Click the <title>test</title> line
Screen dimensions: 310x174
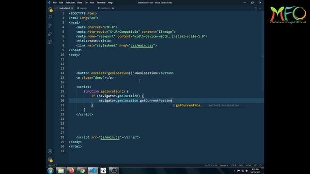click(x=94, y=41)
